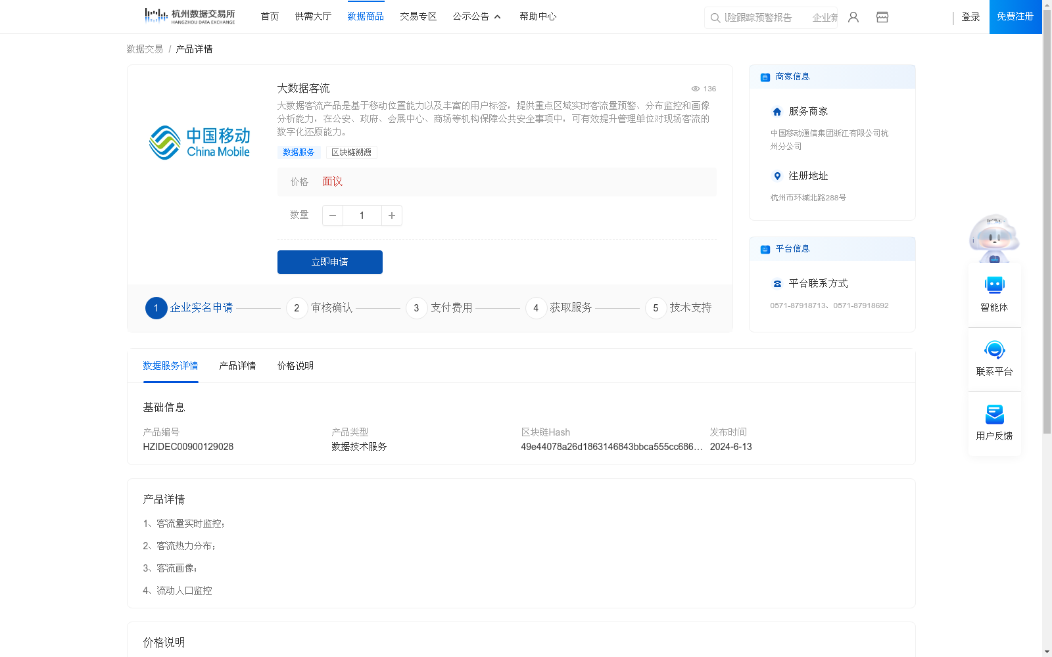Viewport: 1052px width, 657px height.
Task: Click 数据交易 breadcrumb link
Action: [x=145, y=49]
